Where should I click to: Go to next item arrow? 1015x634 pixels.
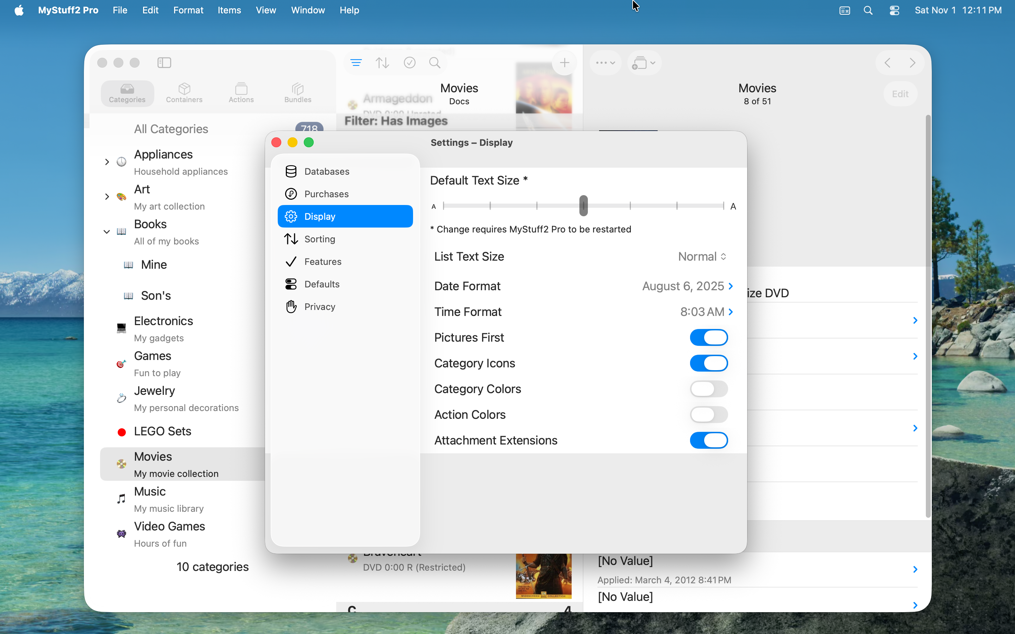(912, 63)
